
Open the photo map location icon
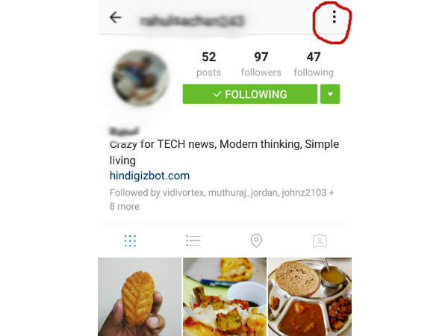pyautogui.click(x=256, y=240)
